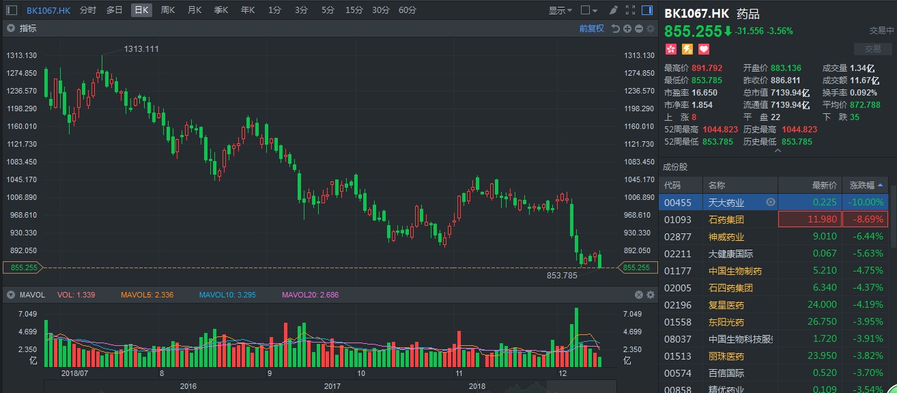Viewport: 897px width, 393px height.
Task: Click the 交易 trade button
Action: tap(872, 49)
